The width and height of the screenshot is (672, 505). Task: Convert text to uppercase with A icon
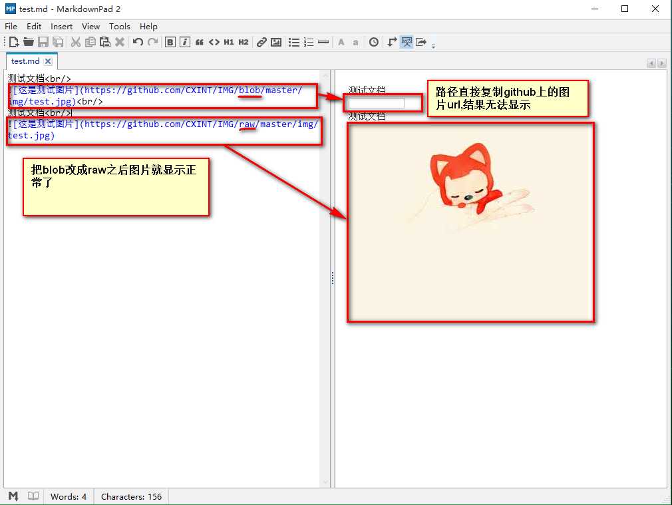341,42
